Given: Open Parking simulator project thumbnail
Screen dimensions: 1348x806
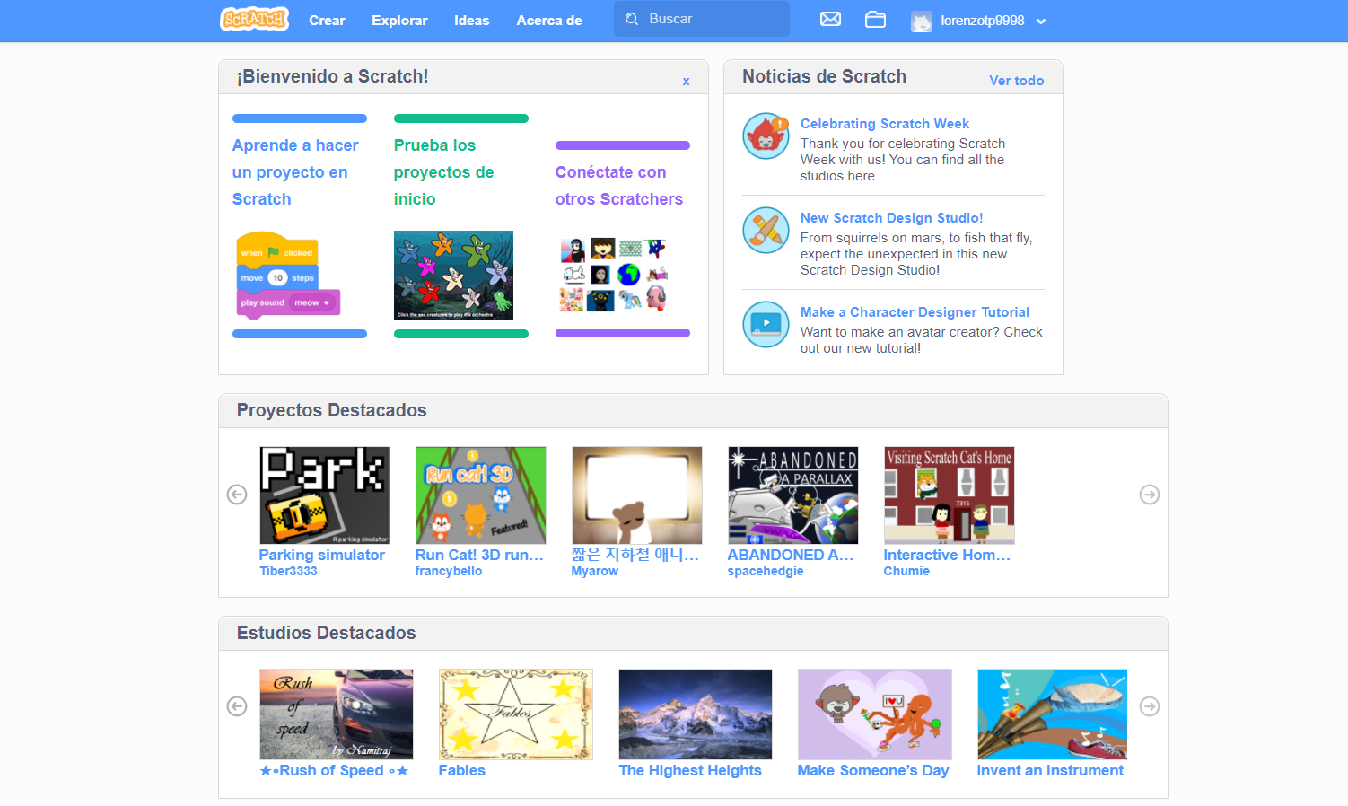Looking at the screenshot, I should pyautogui.click(x=325, y=495).
